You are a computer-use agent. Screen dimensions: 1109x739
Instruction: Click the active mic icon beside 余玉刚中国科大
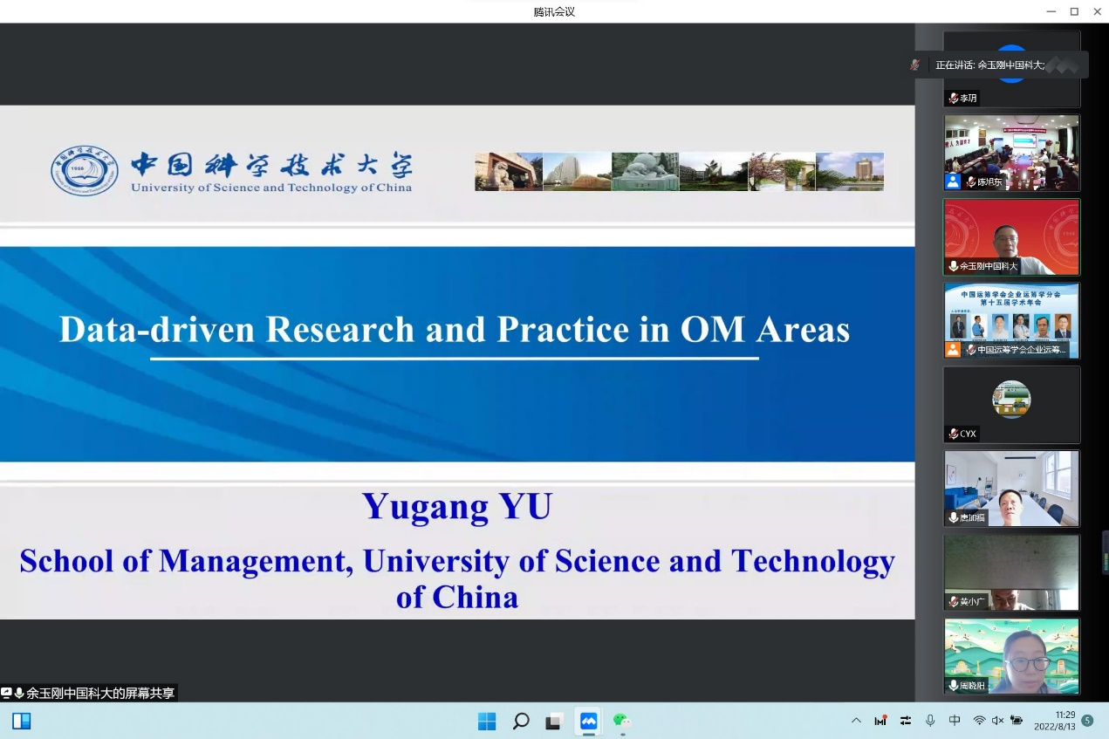coord(954,266)
